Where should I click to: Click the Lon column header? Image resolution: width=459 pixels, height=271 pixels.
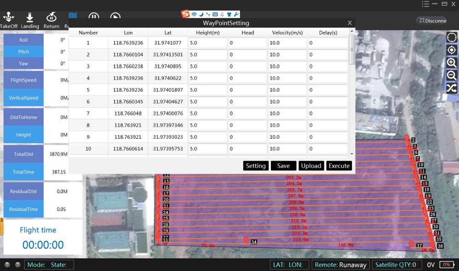click(128, 33)
